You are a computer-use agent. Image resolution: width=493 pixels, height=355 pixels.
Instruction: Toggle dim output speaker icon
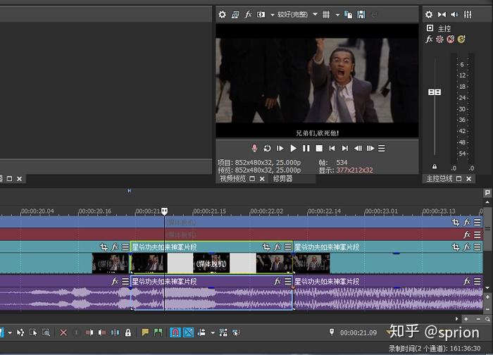tap(455, 15)
